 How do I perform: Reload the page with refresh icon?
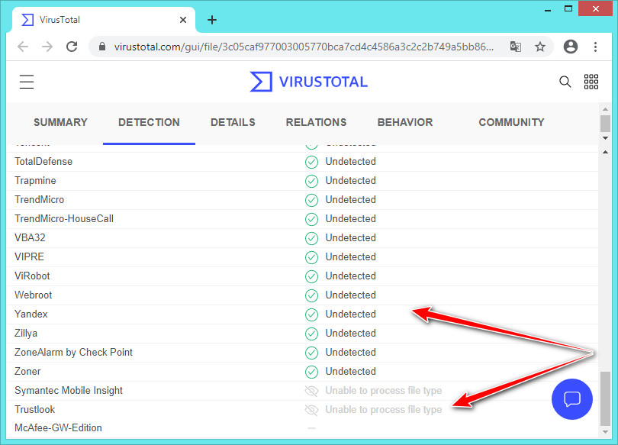point(72,47)
